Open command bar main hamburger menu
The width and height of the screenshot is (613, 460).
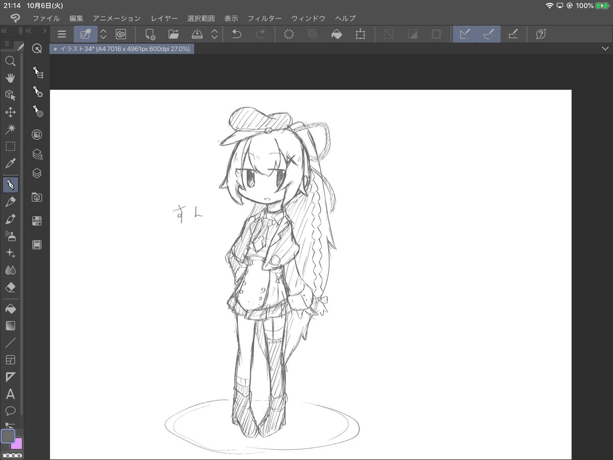[x=62, y=34]
